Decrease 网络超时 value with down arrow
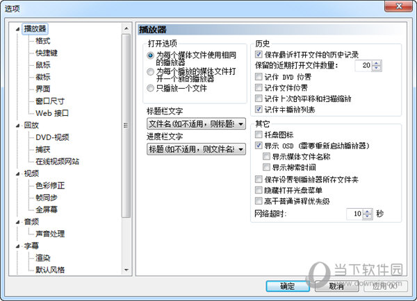Viewport: 417px width, 301px height. point(368,217)
